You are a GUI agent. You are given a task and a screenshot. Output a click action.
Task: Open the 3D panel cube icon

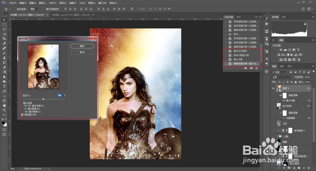coord(267,71)
